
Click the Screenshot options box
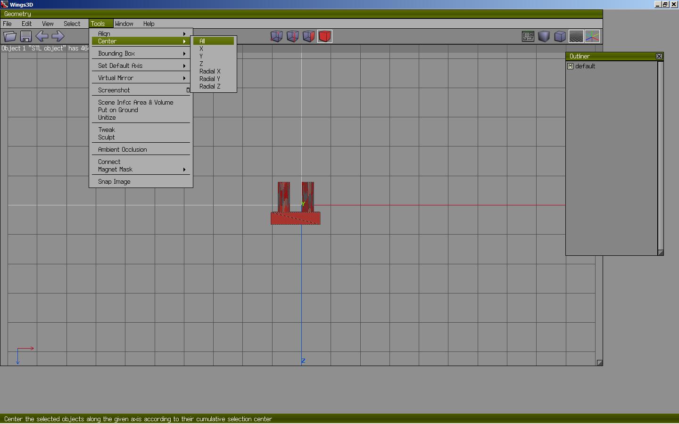(188, 90)
